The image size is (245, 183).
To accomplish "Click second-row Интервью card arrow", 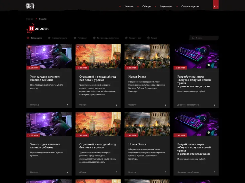I will point(67,172).
